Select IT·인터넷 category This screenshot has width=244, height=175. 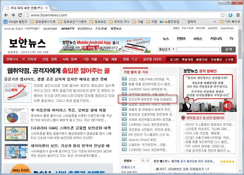coord(30,59)
